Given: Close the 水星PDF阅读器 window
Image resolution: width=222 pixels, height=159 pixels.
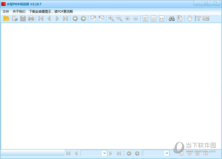Looking at the screenshot, I should pyautogui.click(x=215, y=3).
